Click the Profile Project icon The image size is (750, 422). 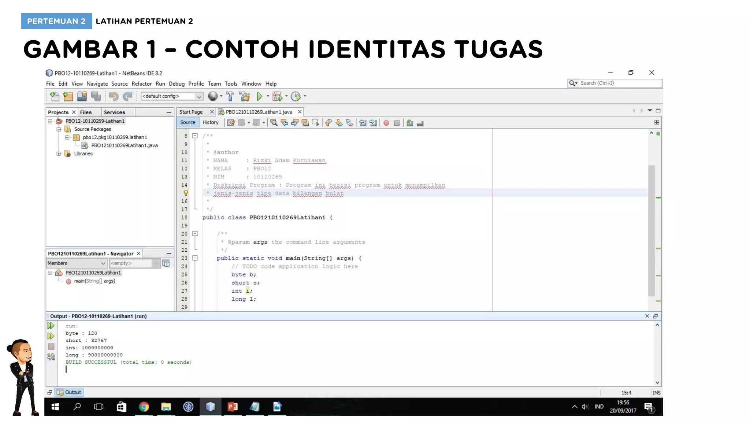(x=295, y=96)
